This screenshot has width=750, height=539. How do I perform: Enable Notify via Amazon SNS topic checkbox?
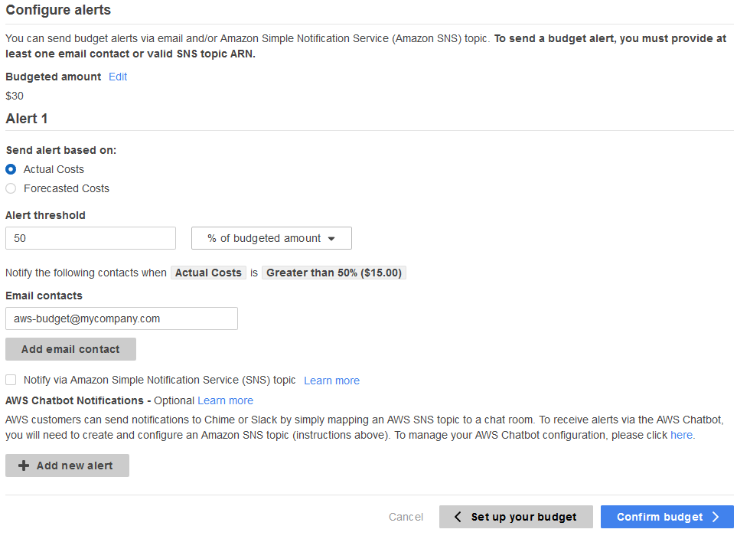pyautogui.click(x=11, y=380)
